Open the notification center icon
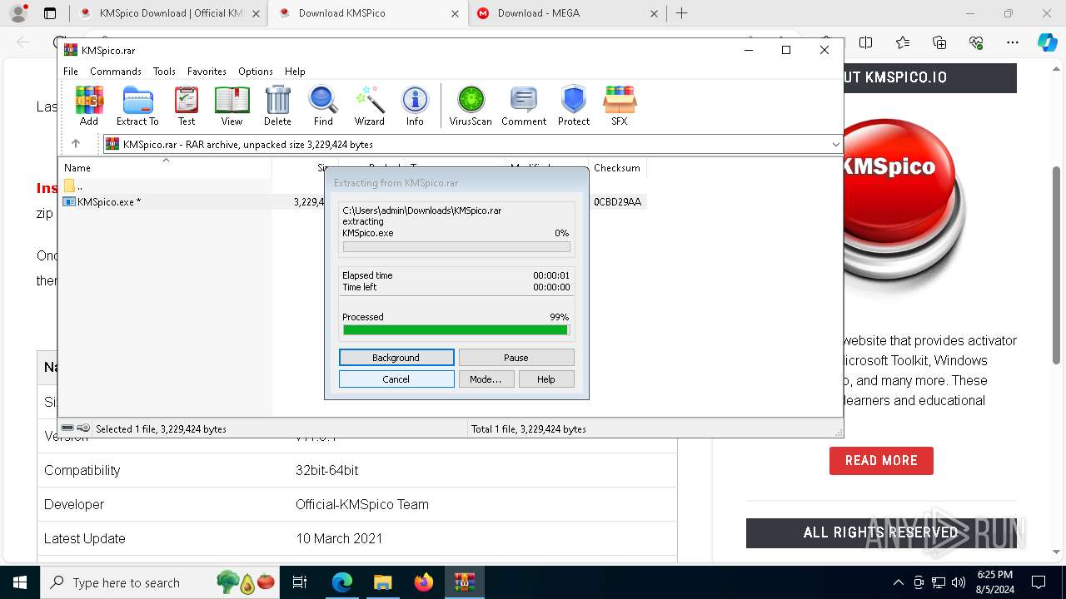1066x599 pixels. (1039, 582)
